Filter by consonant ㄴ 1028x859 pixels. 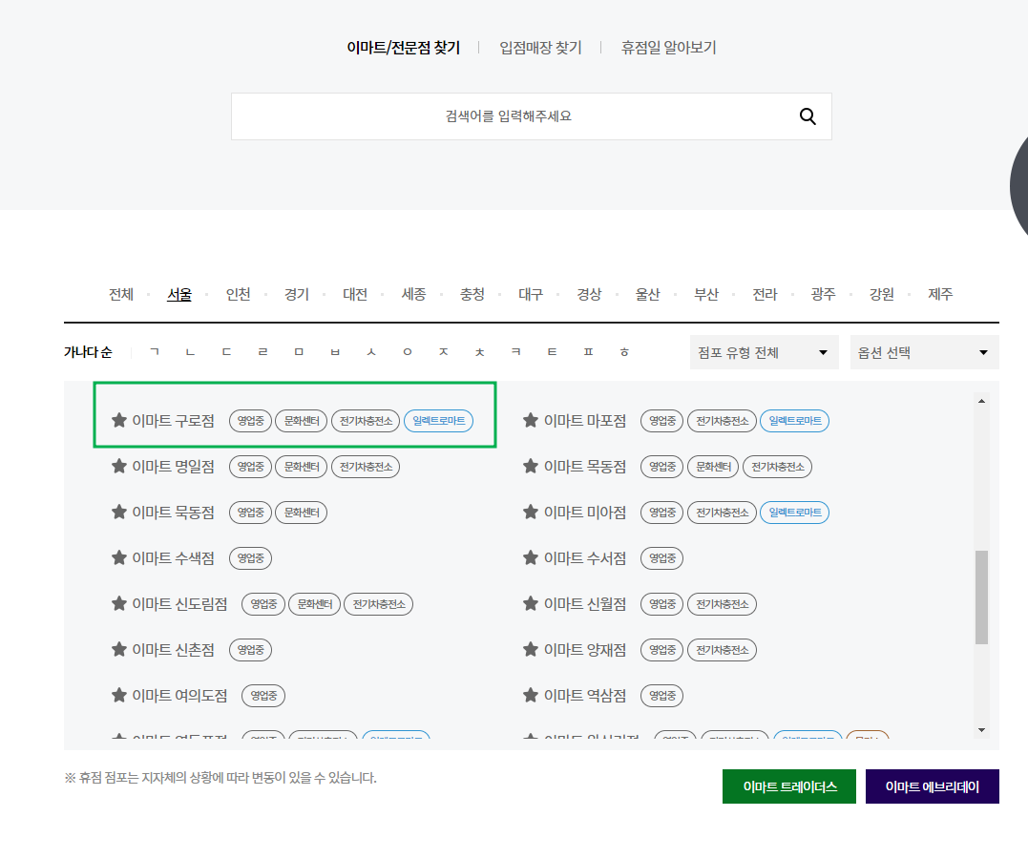pyautogui.click(x=190, y=352)
